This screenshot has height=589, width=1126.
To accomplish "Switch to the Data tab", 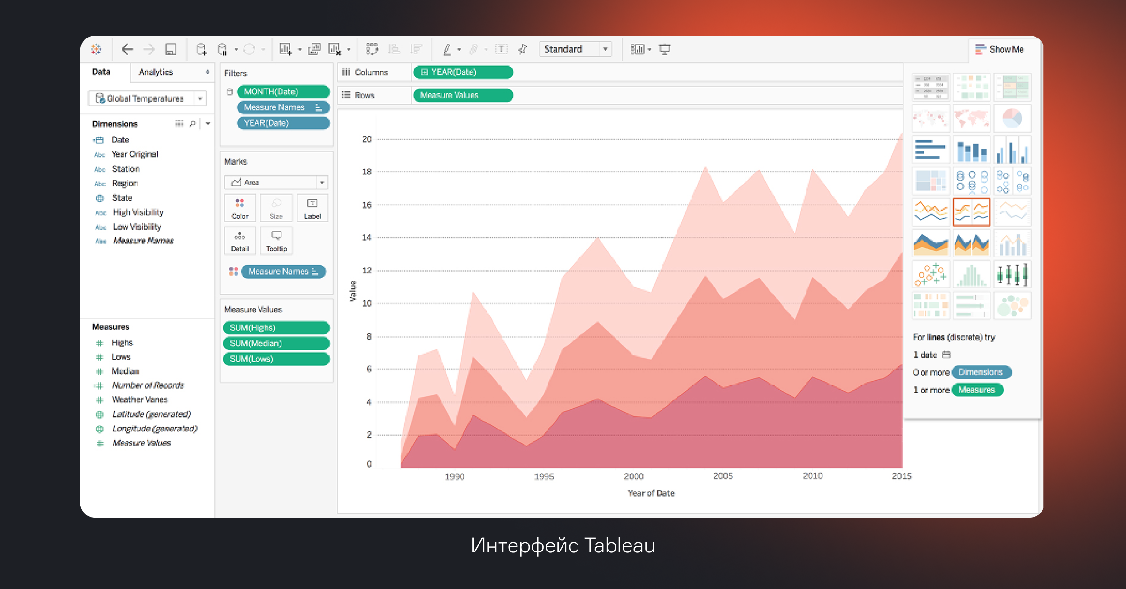I will 101,72.
